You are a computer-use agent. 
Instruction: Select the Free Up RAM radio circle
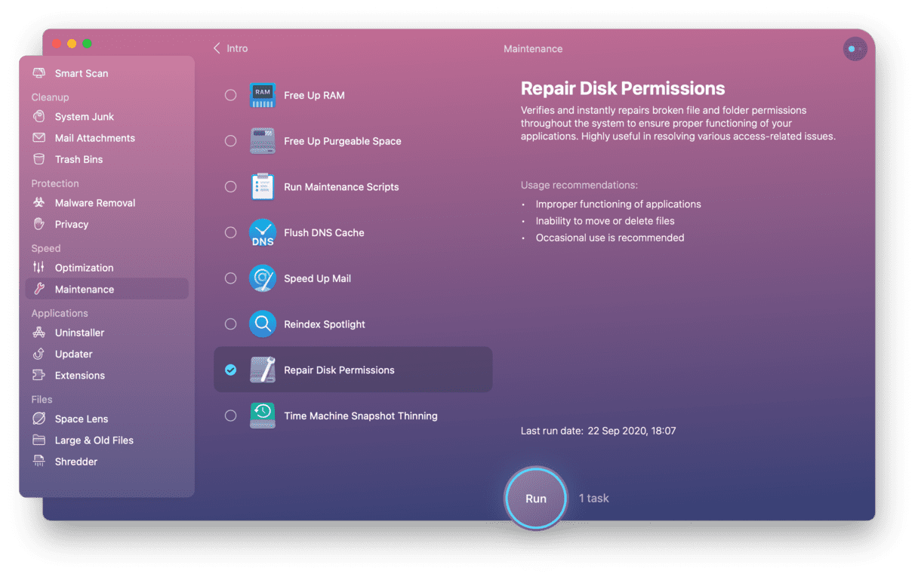click(x=231, y=95)
